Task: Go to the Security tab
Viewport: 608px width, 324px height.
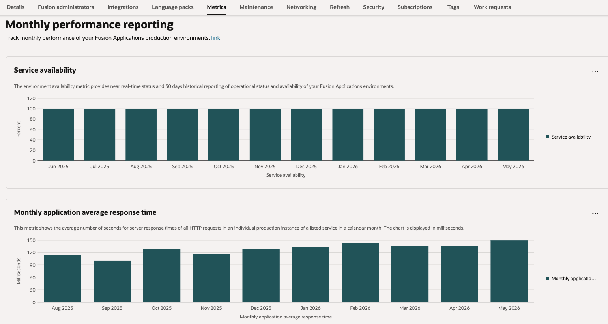Action: point(374,7)
